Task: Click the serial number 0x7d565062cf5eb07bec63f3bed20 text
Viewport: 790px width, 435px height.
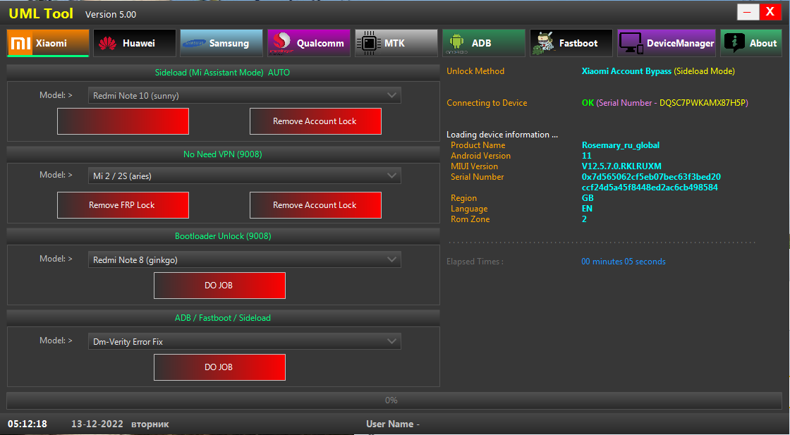Action: click(651, 177)
